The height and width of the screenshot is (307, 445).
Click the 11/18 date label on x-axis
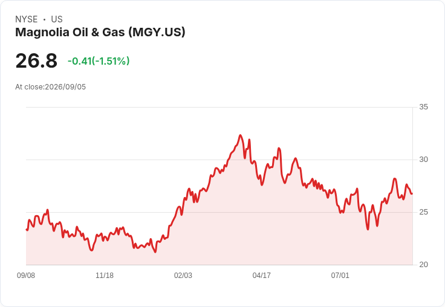pyautogui.click(x=105, y=275)
